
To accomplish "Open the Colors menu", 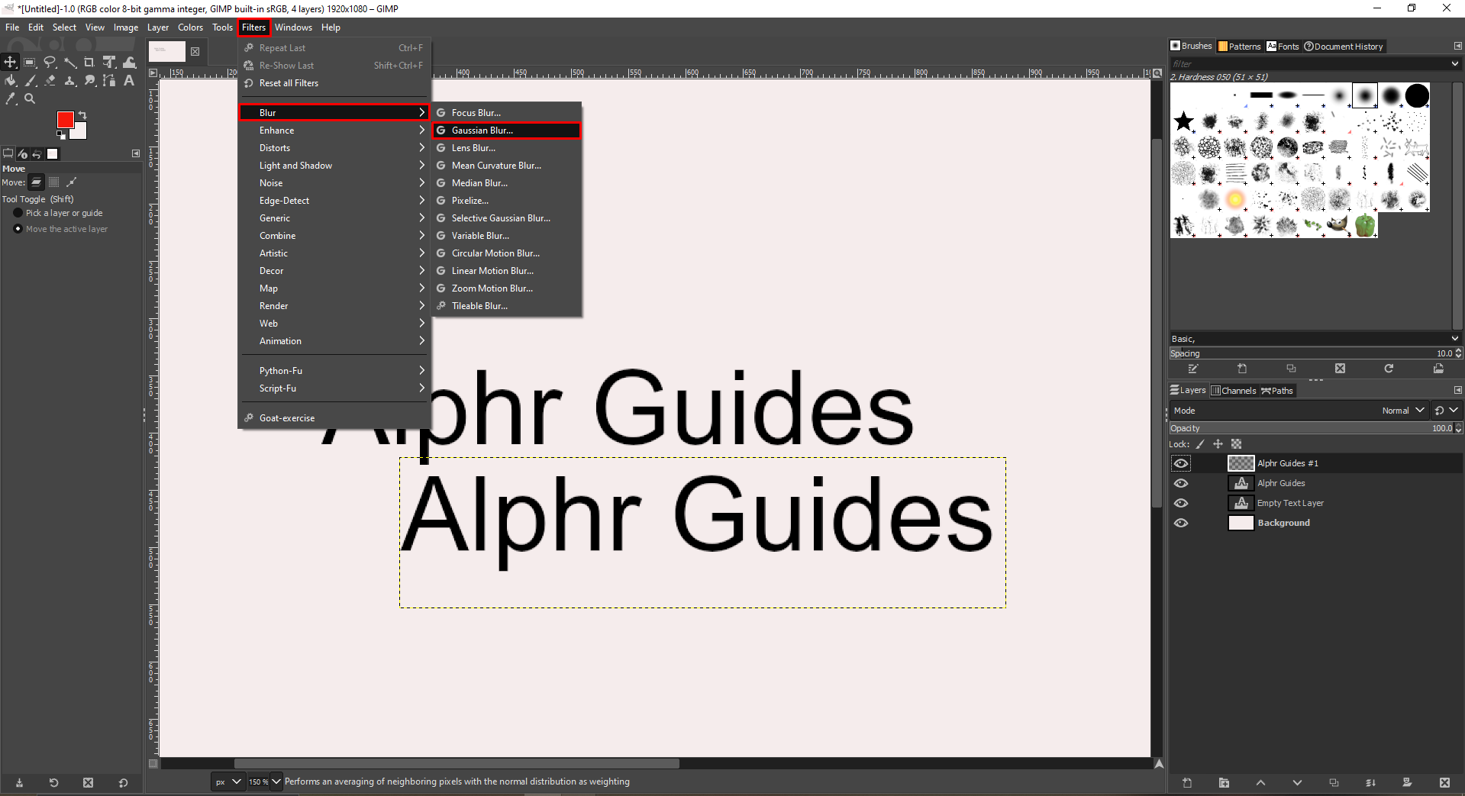I will (x=190, y=27).
